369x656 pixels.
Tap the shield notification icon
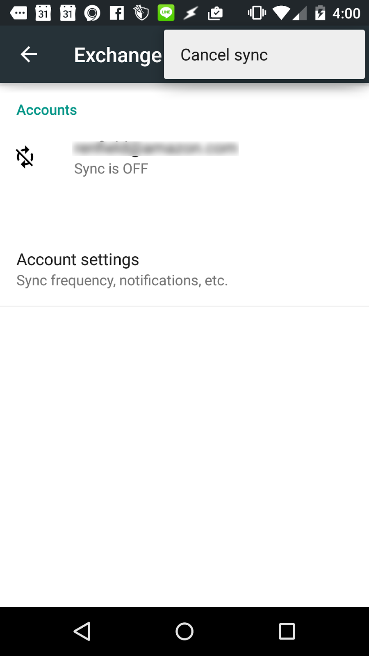coord(141,13)
